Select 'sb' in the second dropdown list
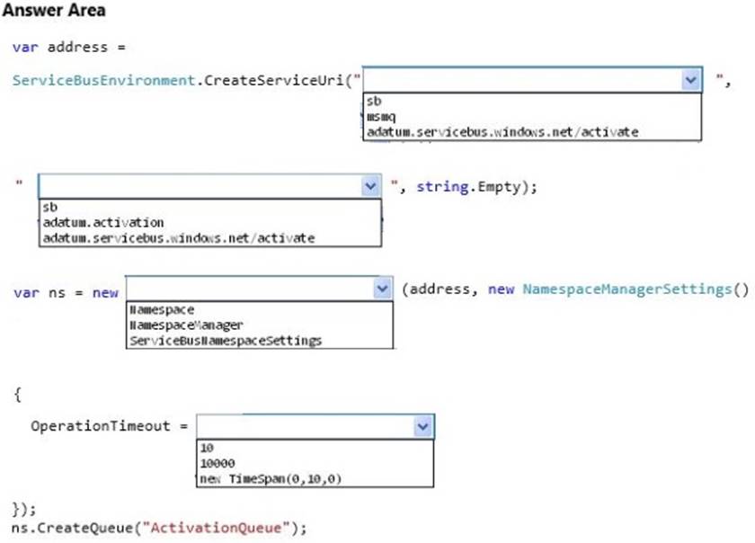 pos(50,207)
